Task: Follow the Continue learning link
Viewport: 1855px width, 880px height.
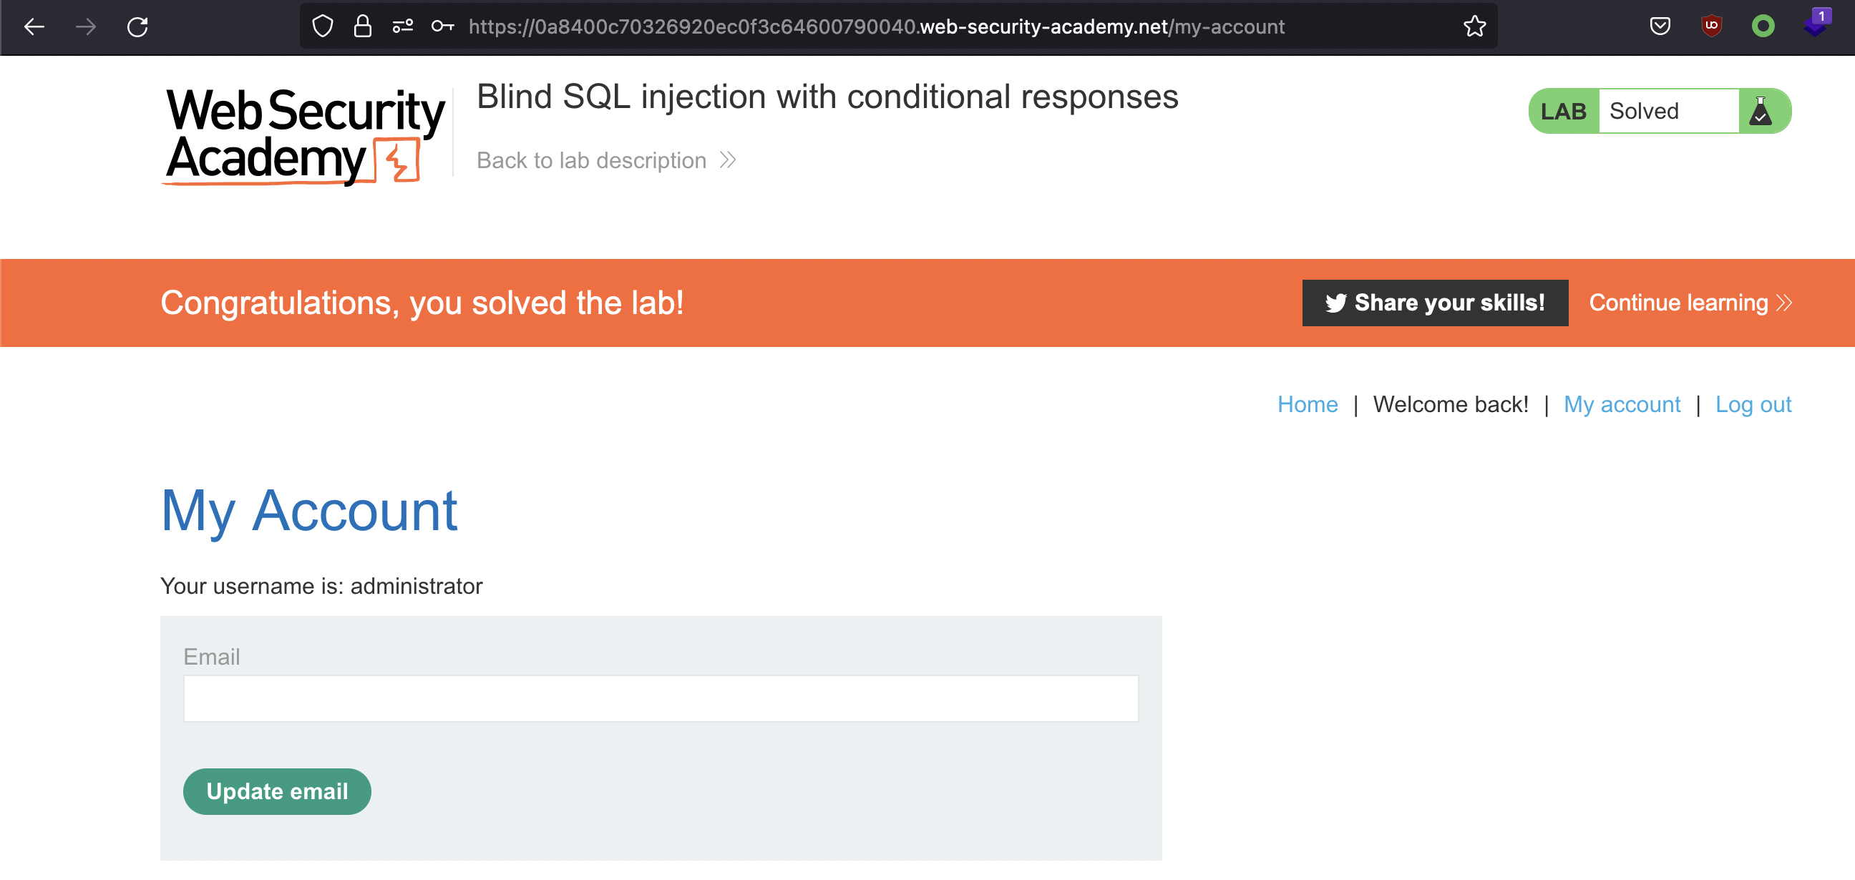Action: tap(1690, 303)
